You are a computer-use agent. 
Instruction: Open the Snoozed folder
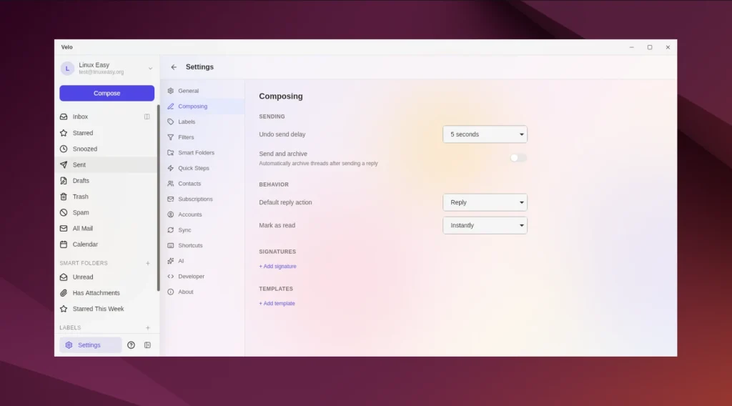coord(84,149)
